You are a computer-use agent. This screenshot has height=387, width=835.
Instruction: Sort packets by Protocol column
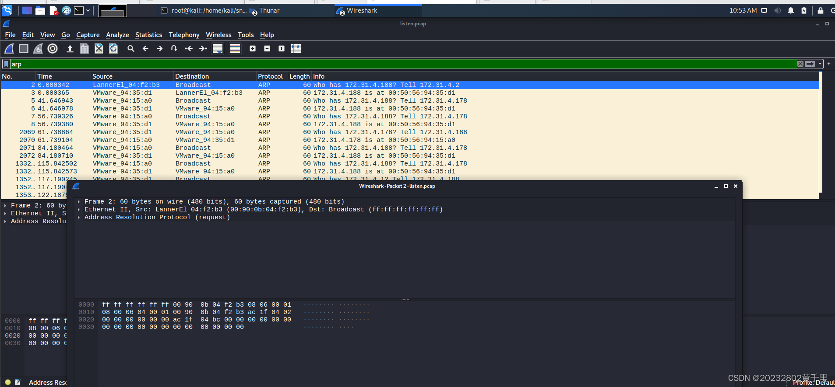point(272,76)
